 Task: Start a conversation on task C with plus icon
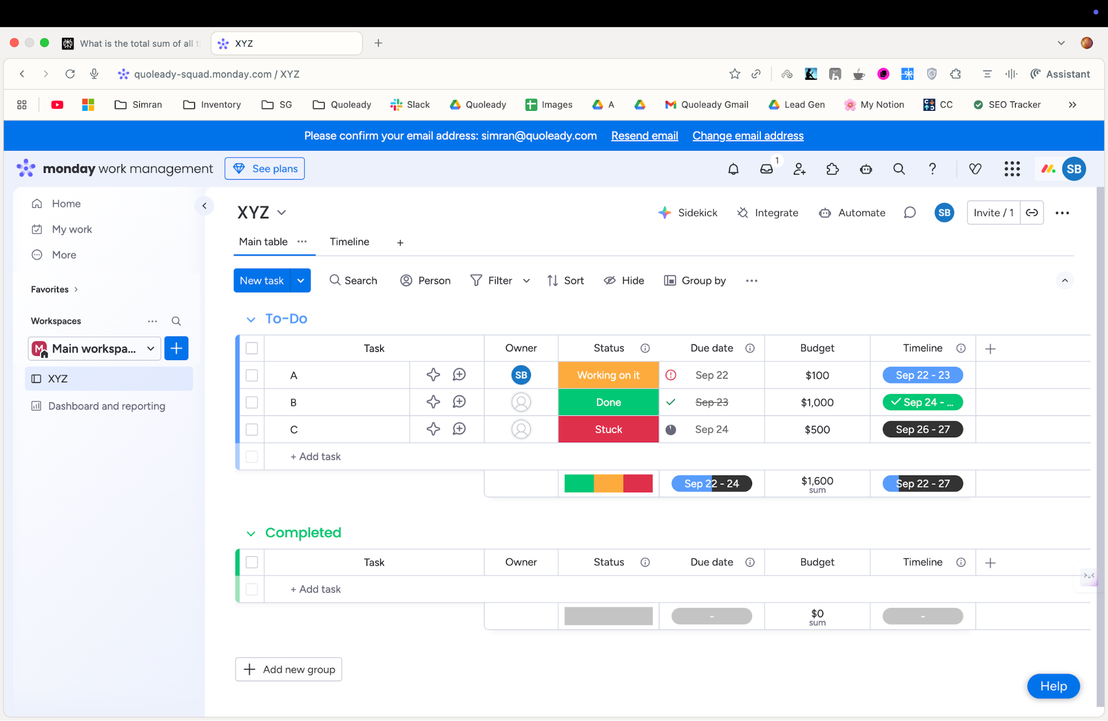459,429
